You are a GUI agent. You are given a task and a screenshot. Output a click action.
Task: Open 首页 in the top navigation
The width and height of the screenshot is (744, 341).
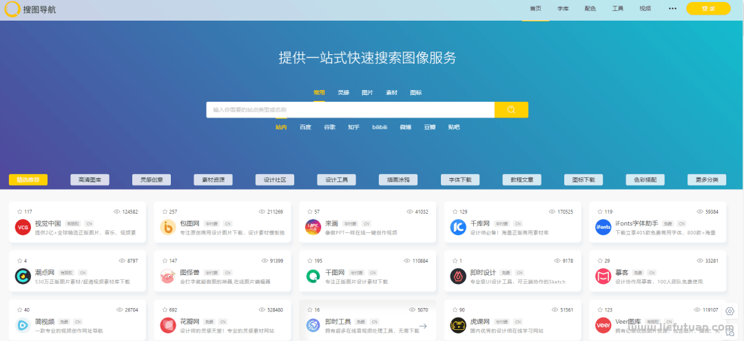click(536, 8)
